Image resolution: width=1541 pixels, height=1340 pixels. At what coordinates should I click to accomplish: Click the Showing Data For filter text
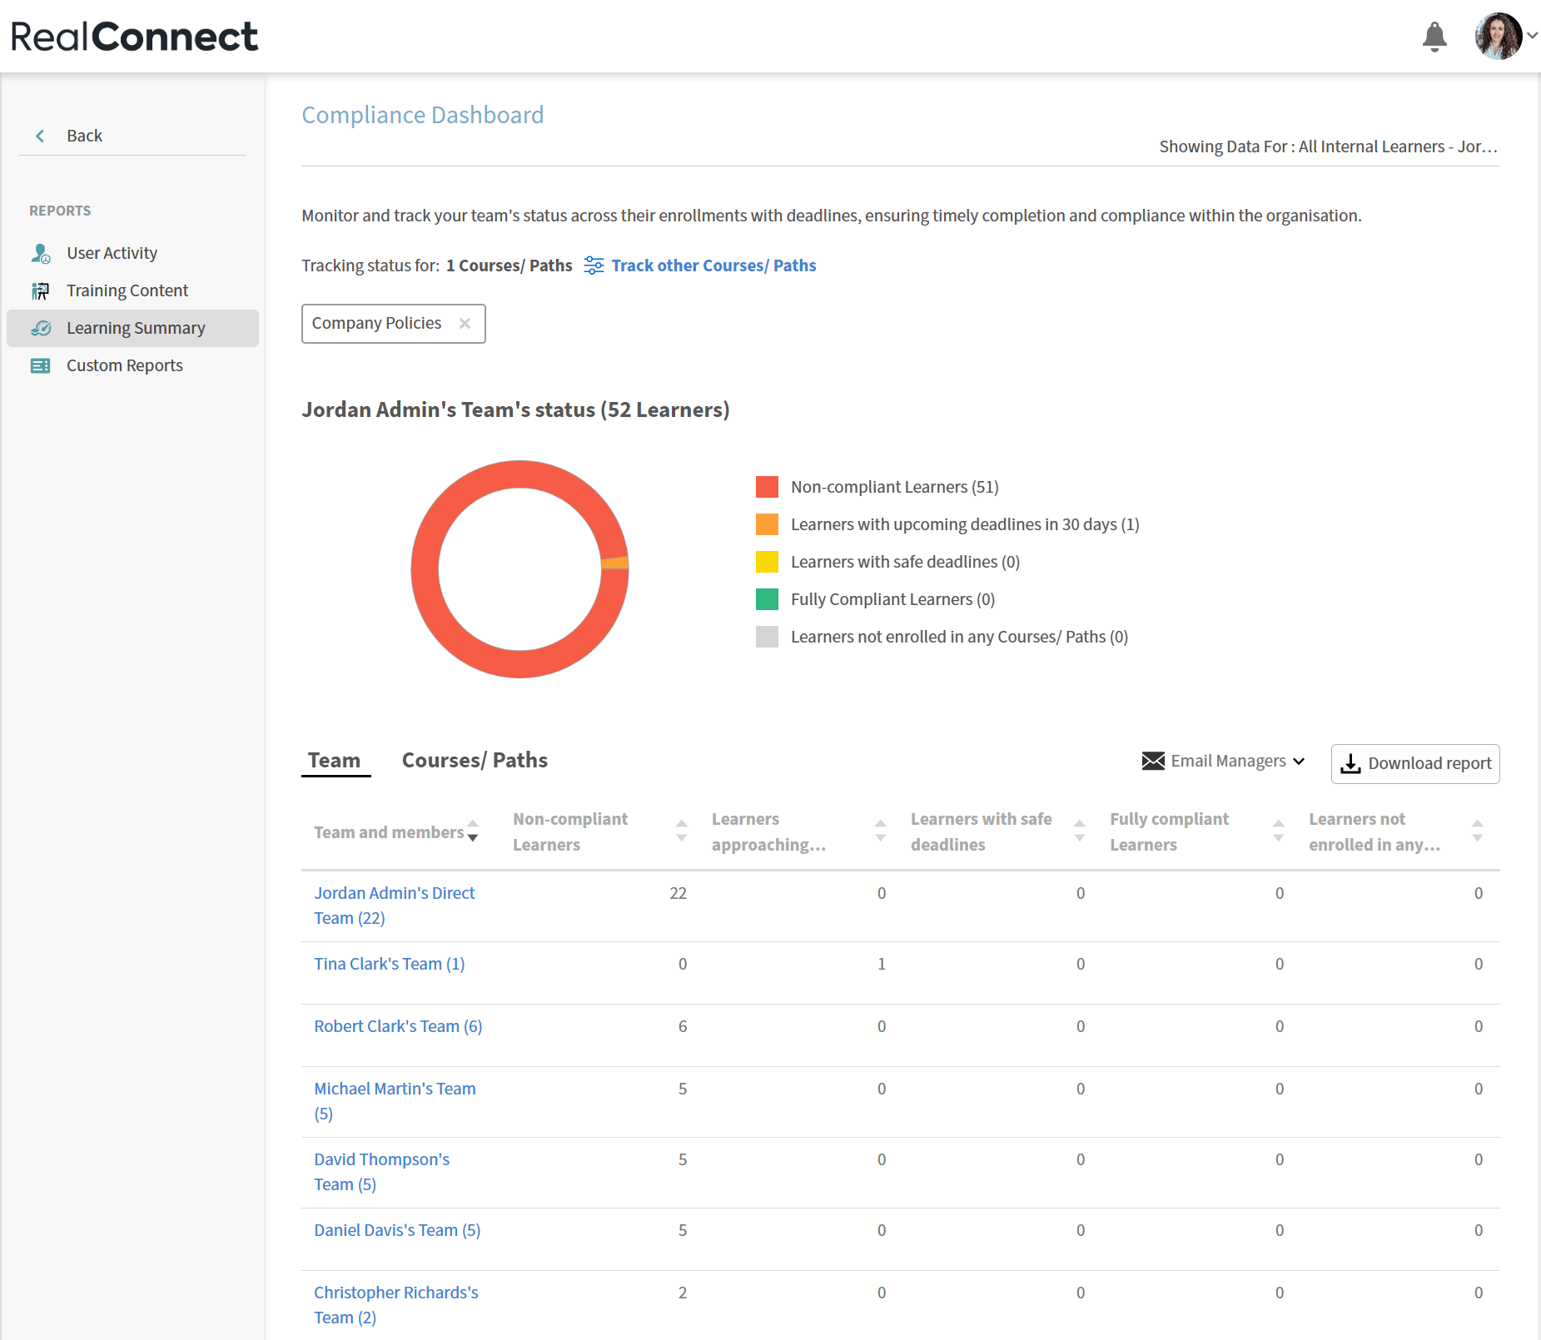tap(1329, 146)
